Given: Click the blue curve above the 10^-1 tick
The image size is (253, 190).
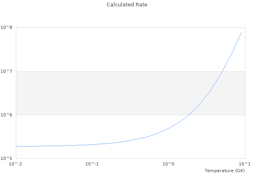Looking at the screenshot, I should tap(92, 144).
